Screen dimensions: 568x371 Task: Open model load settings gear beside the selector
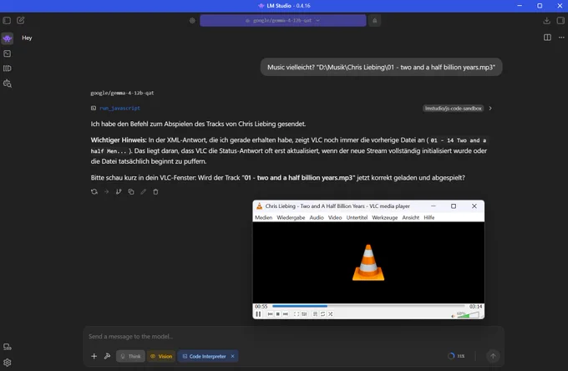point(192,21)
